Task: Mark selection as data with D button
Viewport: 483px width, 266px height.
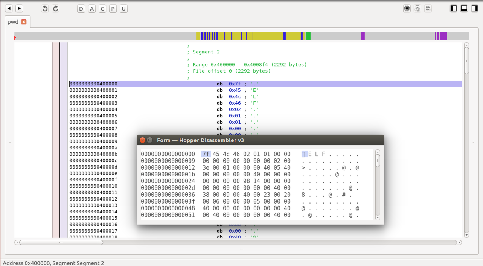Action: pyautogui.click(x=81, y=9)
